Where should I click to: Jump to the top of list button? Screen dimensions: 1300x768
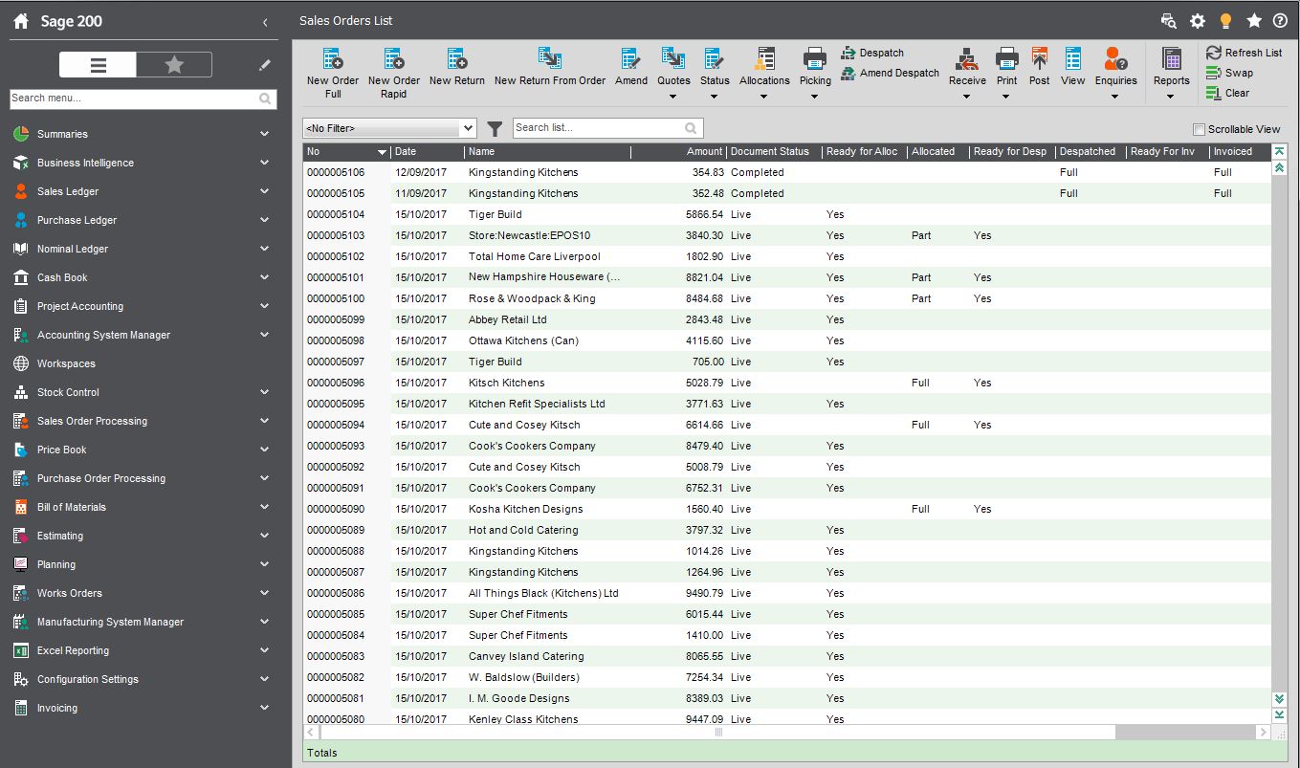point(1279,151)
